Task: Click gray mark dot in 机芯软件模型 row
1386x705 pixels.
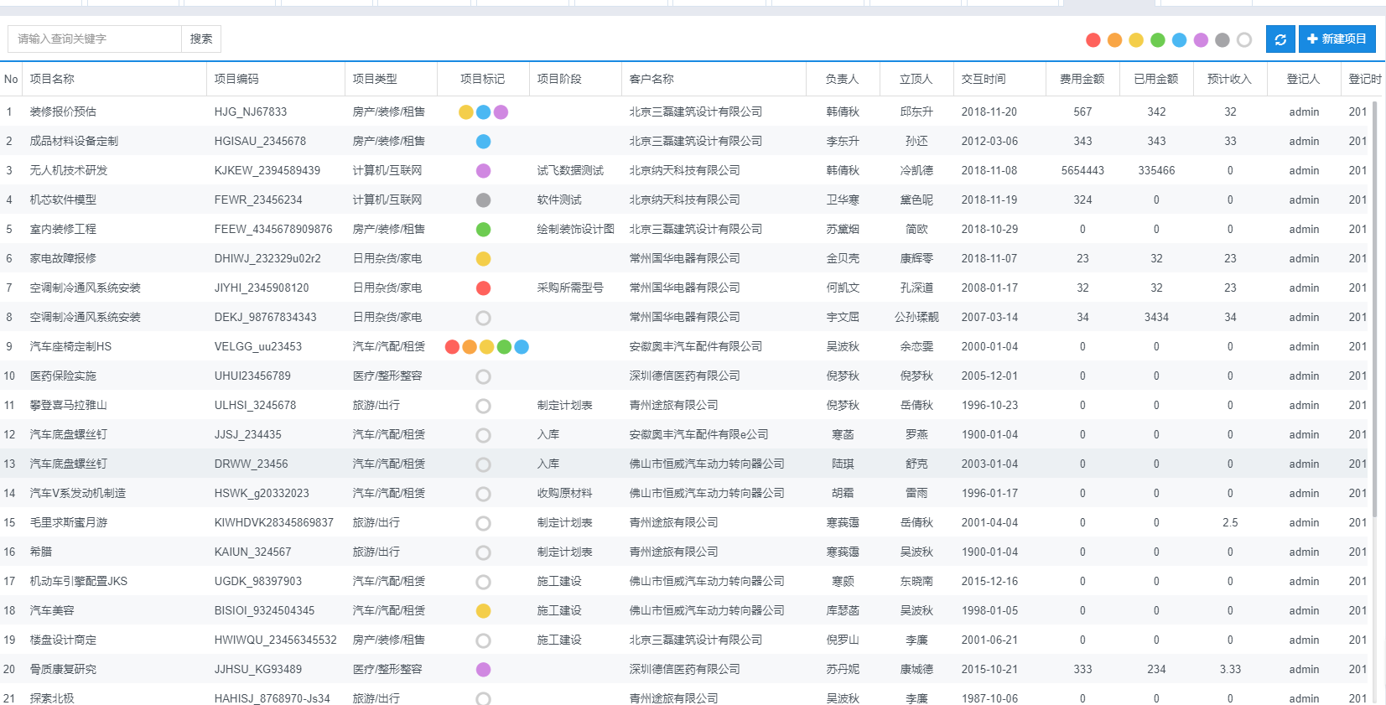Action: point(483,200)
